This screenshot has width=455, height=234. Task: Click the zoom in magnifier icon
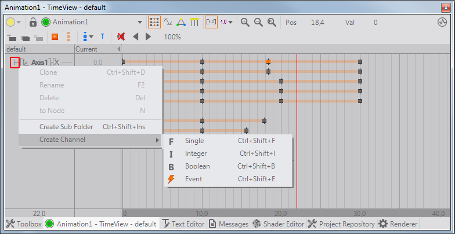point(245,22)
